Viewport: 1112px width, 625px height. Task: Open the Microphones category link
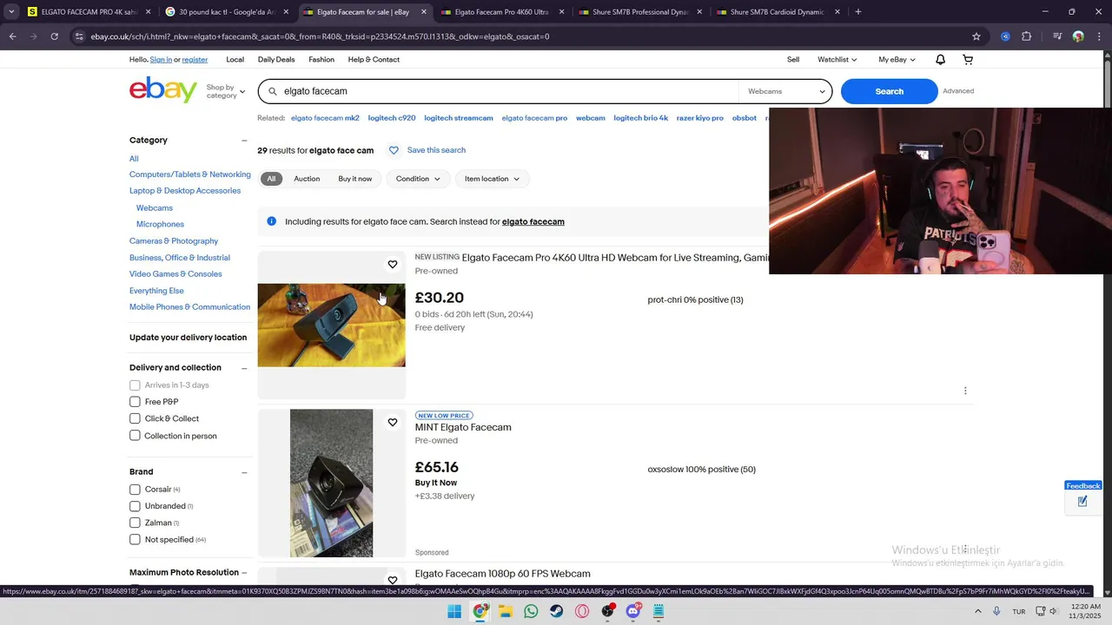160,225
